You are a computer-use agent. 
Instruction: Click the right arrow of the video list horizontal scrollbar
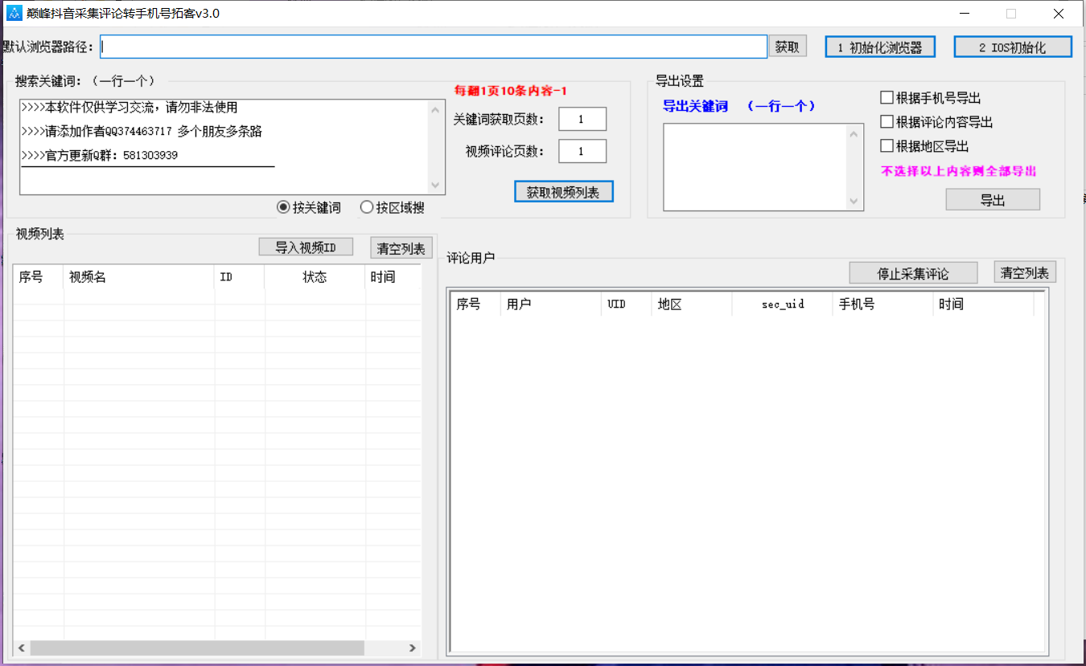[413, 648]
